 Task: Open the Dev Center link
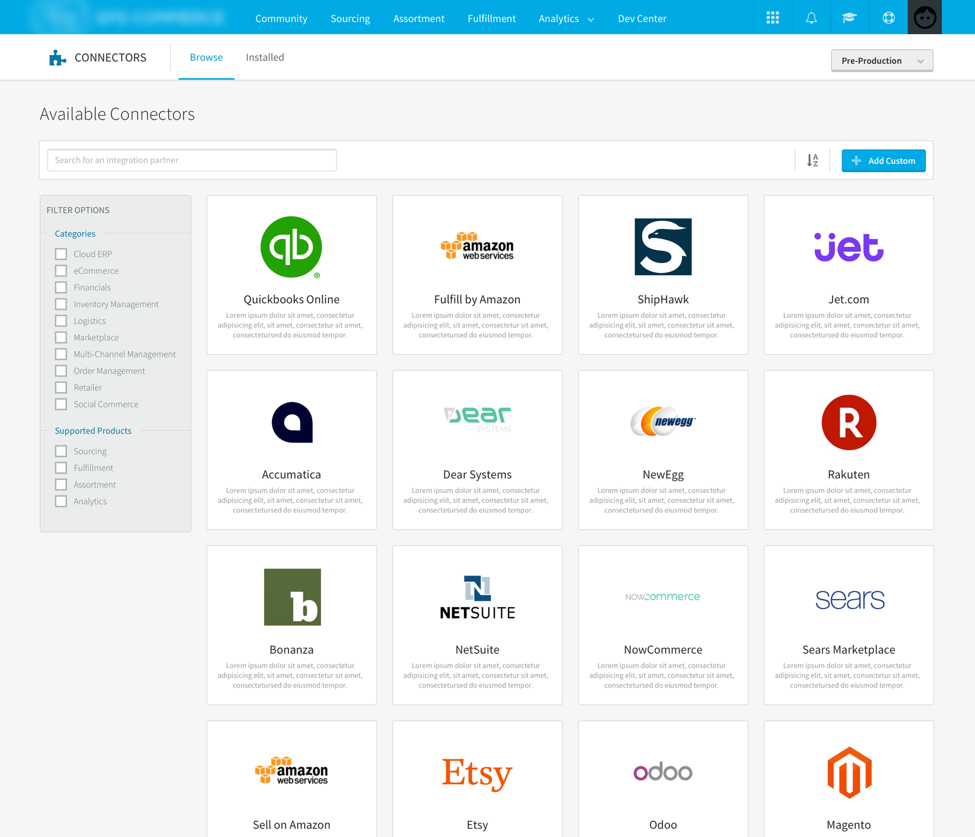642,18
